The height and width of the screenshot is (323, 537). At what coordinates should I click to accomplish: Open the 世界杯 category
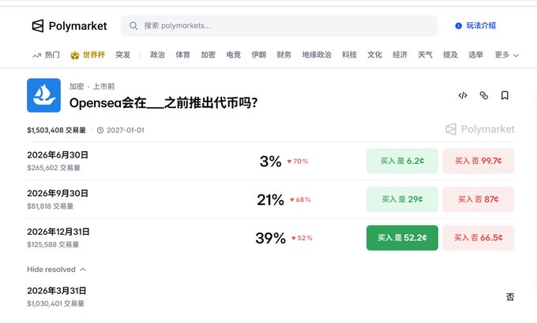94,54
